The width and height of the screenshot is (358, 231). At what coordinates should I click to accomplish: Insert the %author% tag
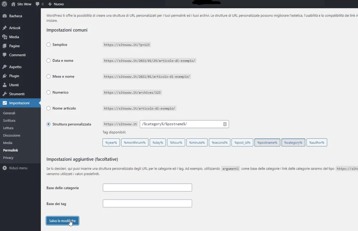coord(317,142)
